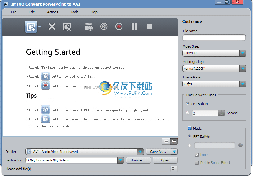
Task: Click the conversion progress bar
Action: [87, 172]
